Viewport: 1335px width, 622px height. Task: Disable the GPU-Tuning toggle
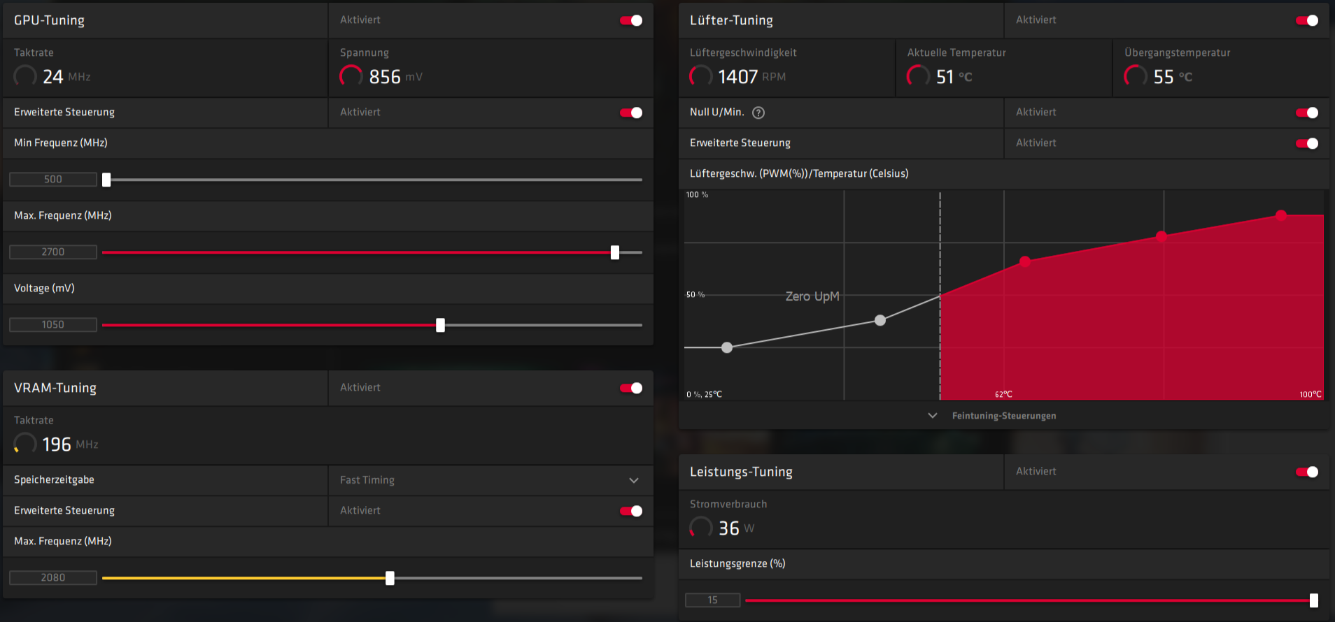tap(631, 20)
